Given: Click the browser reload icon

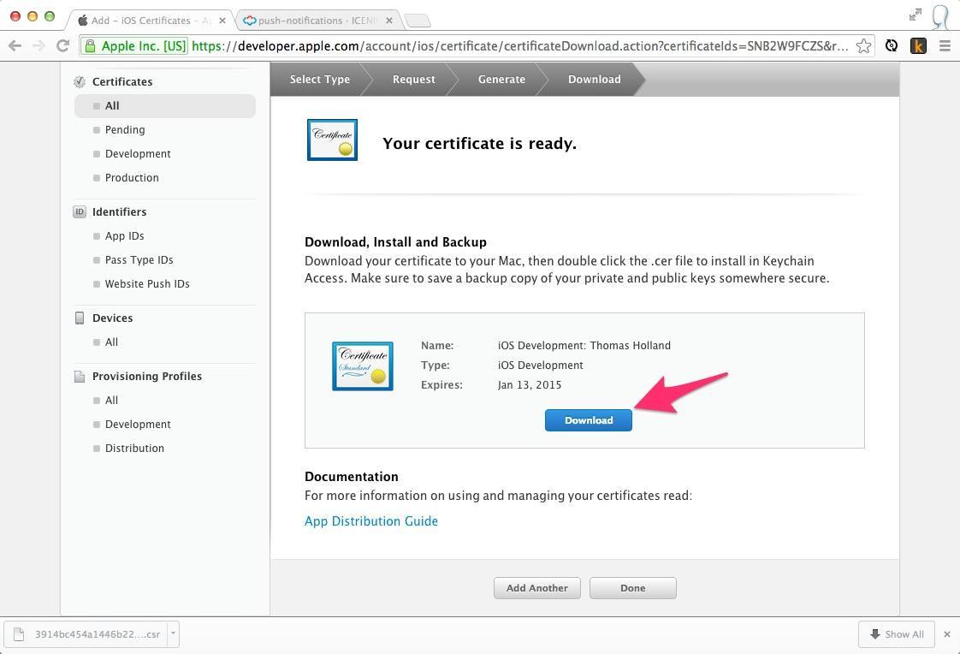Looking at the screenshot, I should point(62,46).
